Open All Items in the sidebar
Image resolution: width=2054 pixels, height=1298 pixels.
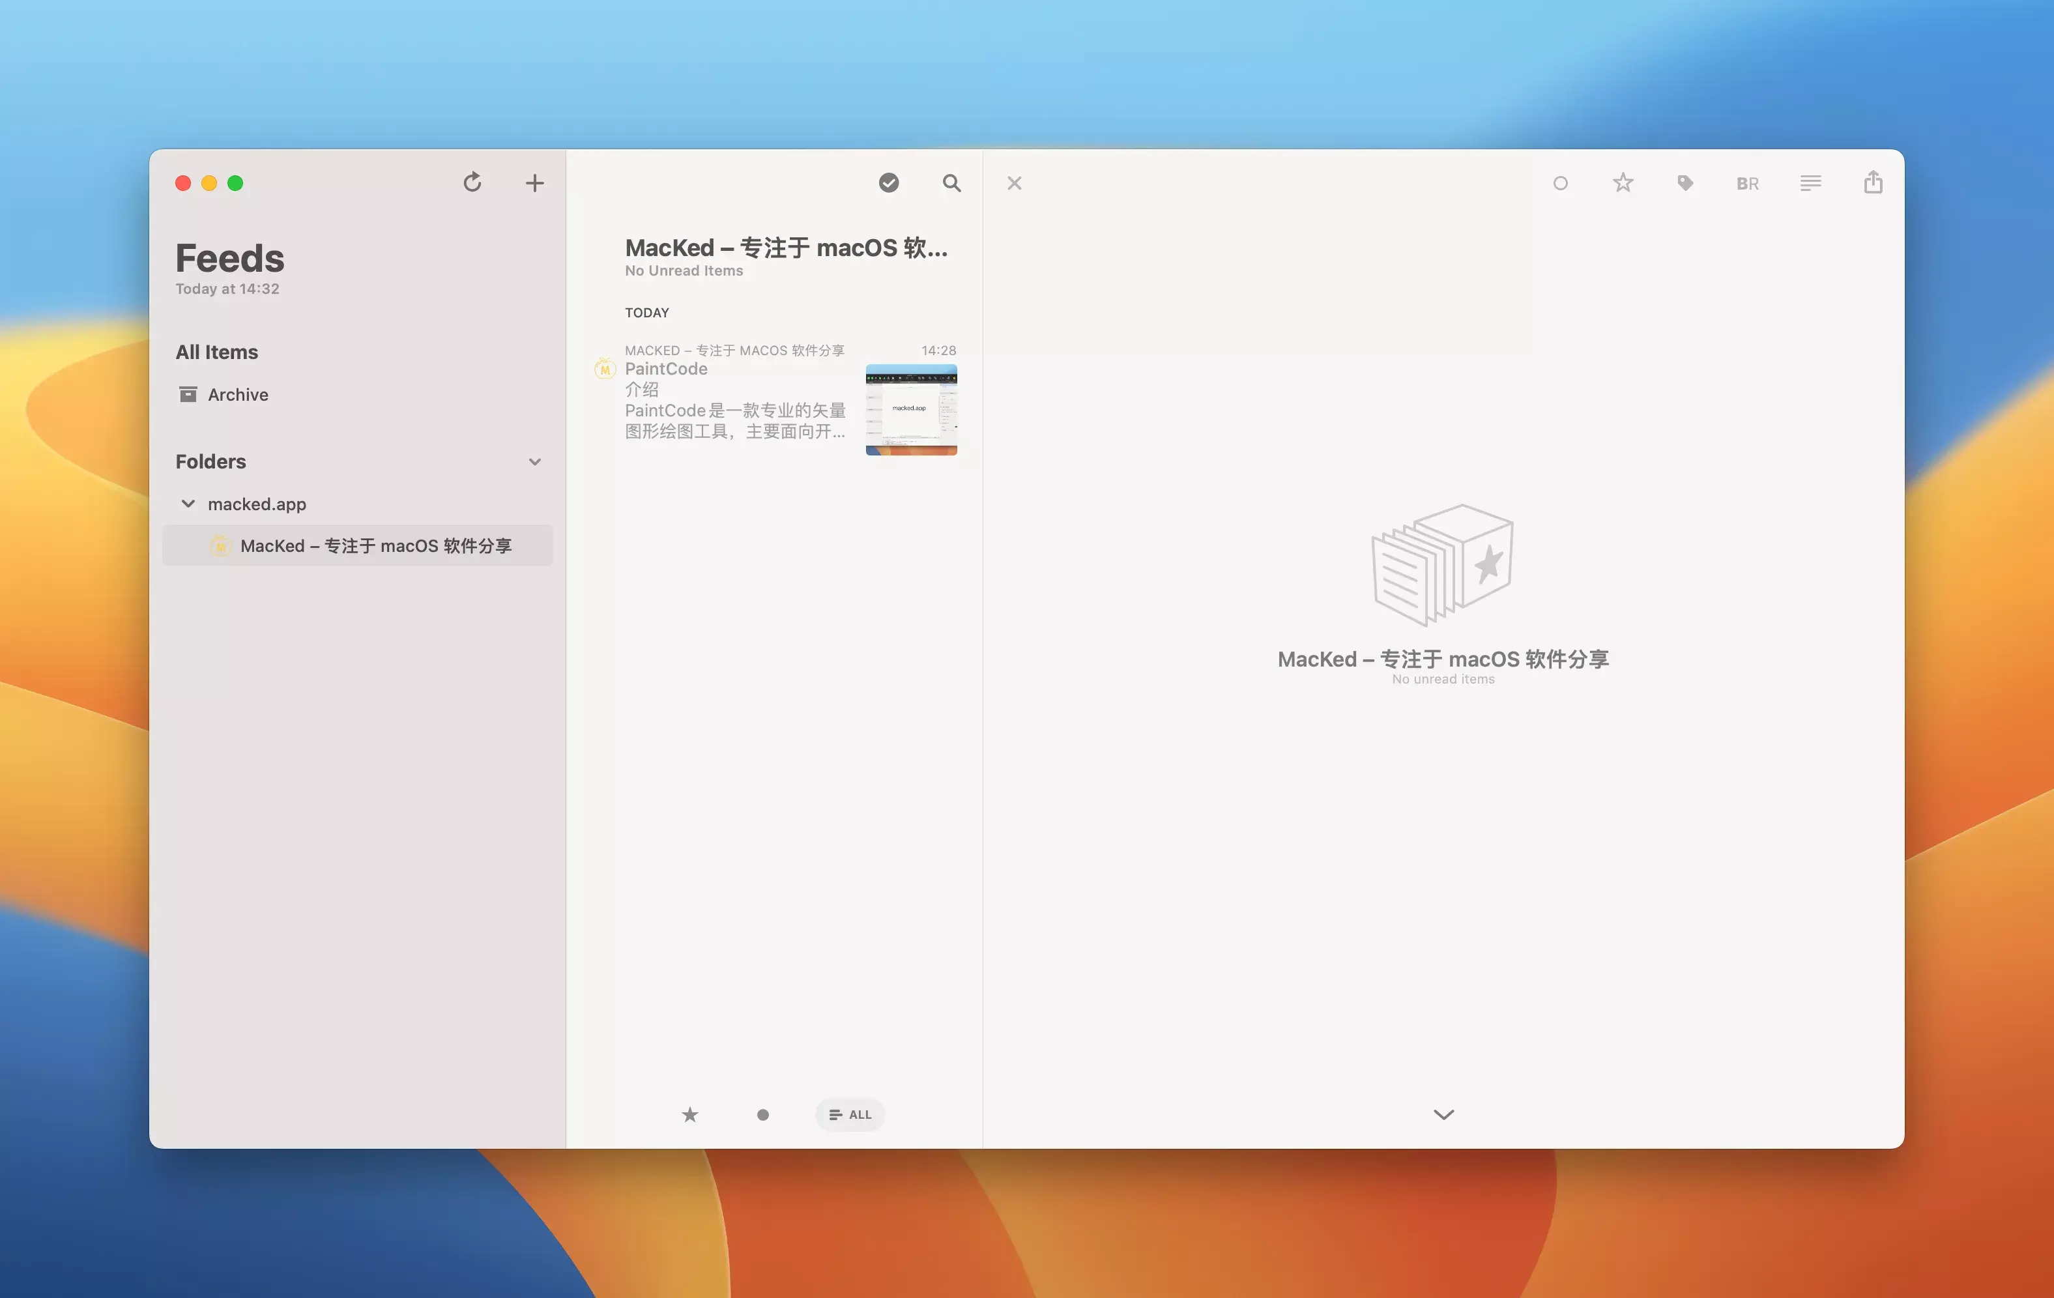click(x=216, y=351)
